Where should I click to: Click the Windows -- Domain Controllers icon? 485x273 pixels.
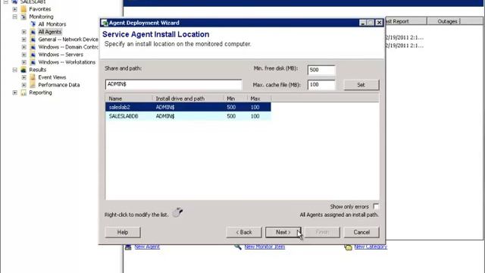click(33, 47)
